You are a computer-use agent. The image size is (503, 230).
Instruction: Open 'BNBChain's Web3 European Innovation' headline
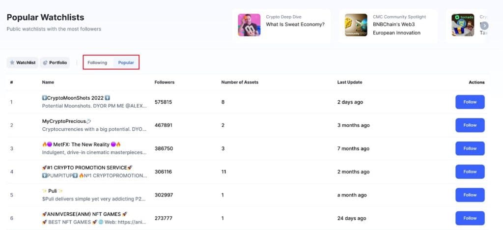point(397,29)
